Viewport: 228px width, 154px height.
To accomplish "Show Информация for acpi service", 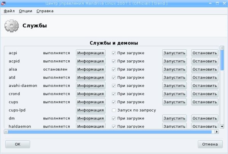I will click(90, 53).
